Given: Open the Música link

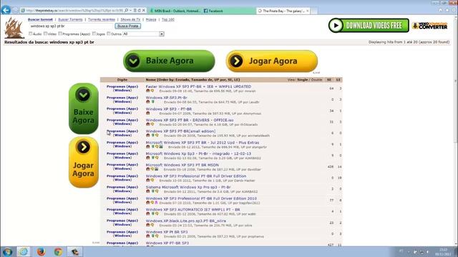Looking at the screenshot, I should (x=151, y=19).
